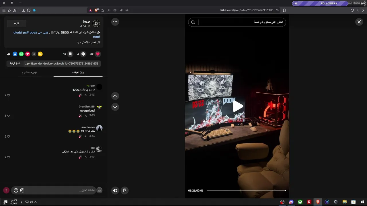Mute the video sound
The width and height of the screenshot is (367, 206).
(x=115, y=190)
